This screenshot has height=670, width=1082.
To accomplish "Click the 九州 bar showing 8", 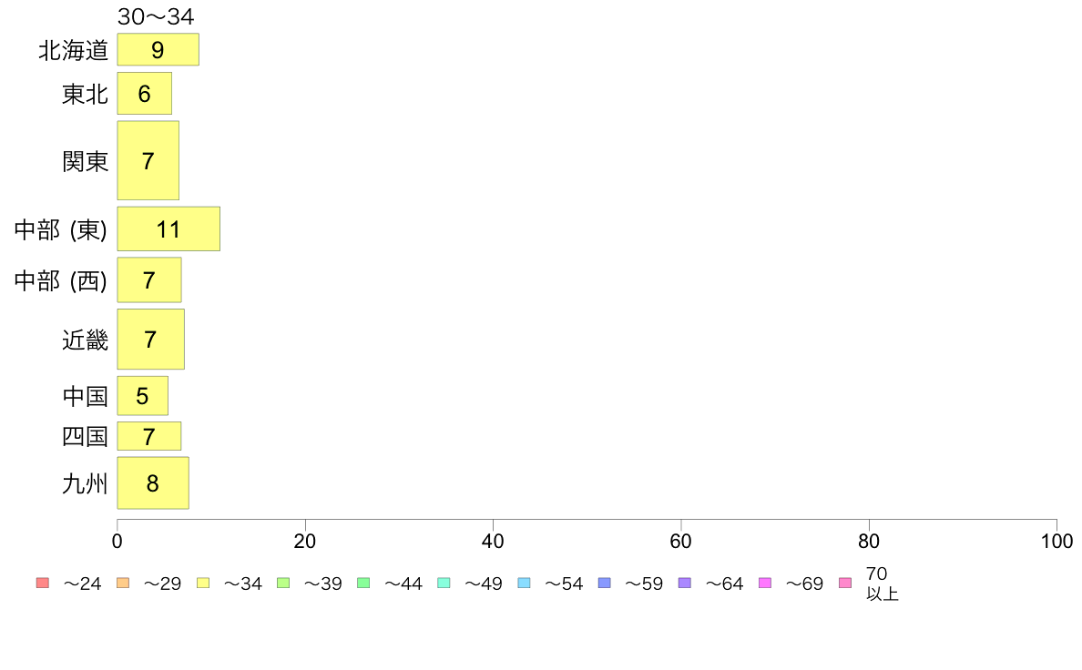I will 153,483.
